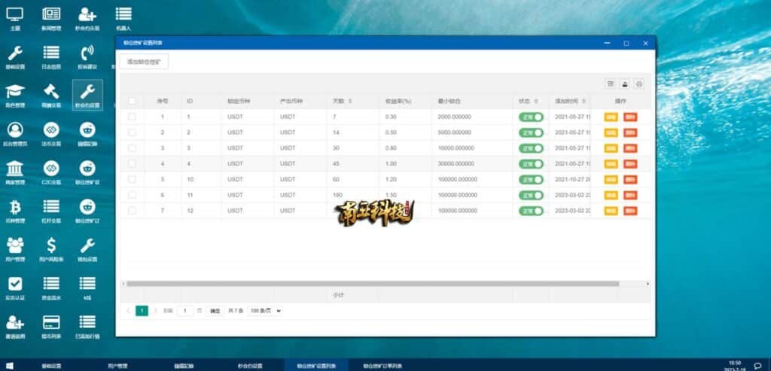The width and height of the screenshot is (771, 371).
Task: Switch to 用户管理 tab in the taskbar
Action: [118, 366]
